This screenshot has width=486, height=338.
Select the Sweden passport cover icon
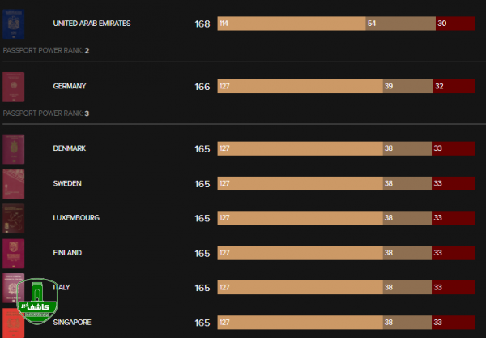coord(14,184)
